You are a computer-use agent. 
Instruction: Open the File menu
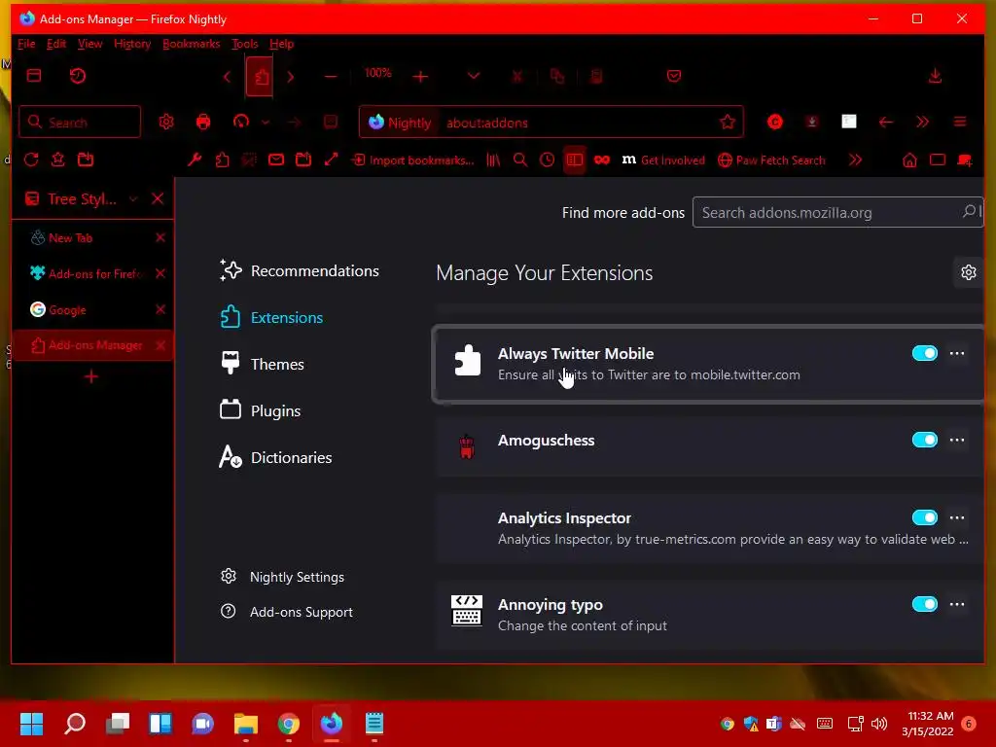pyautogui.click(x=26, y=44)
